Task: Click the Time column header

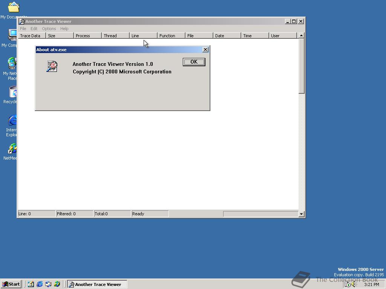Action: pyautogui.click(x=255, y=36)
